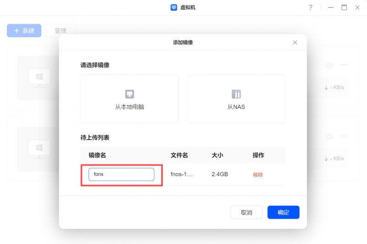Image resolution: width=367 pixels, height=244 pixels.
Task: Click the power icon of the bottom virtual machine
Action: [x=328, y=136]
